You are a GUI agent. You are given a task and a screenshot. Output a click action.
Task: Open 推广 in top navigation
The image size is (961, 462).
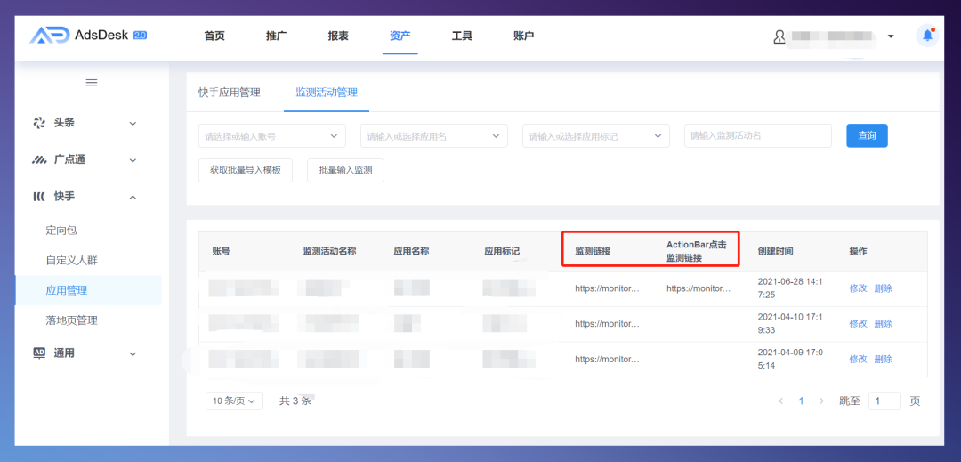coord(277,36)
